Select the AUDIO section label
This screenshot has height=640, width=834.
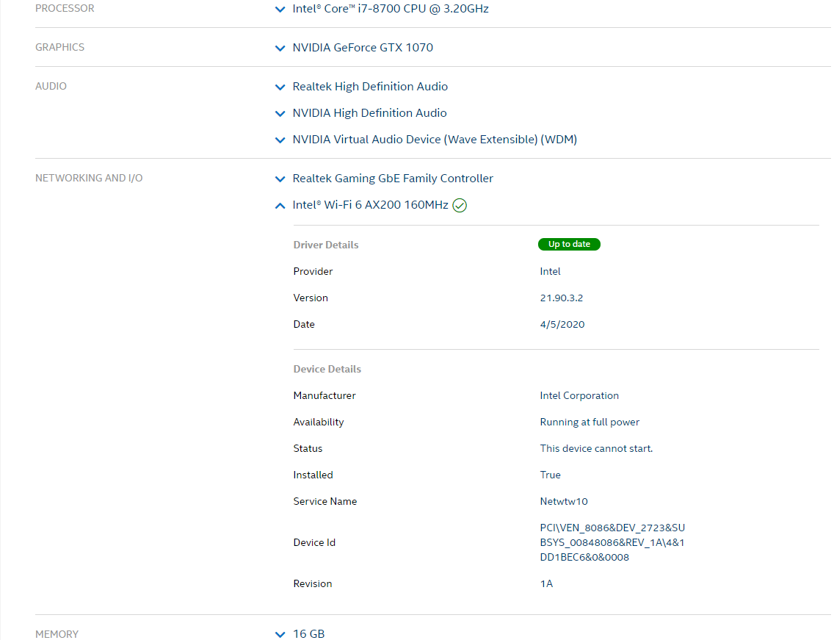51,86
